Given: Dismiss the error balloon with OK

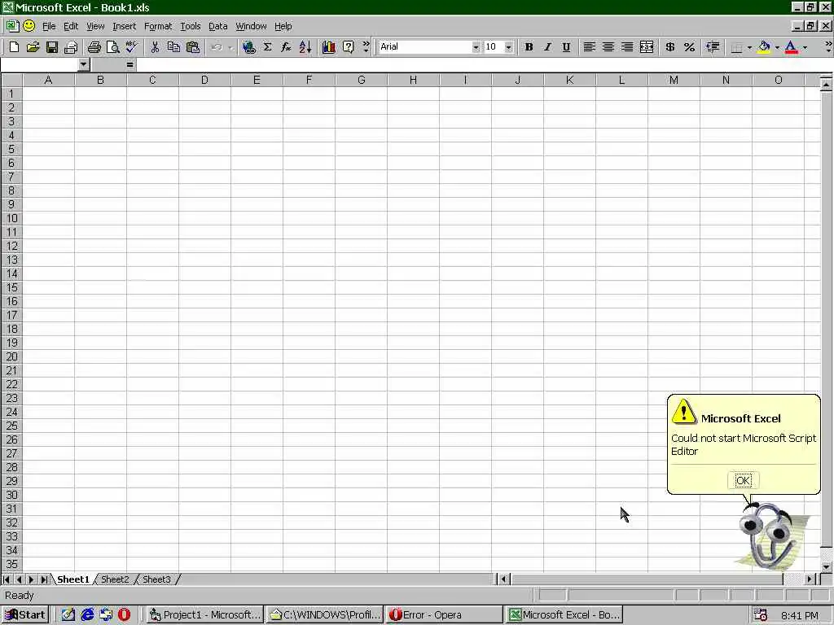Looking at the screenshot, I should [743, 480].
